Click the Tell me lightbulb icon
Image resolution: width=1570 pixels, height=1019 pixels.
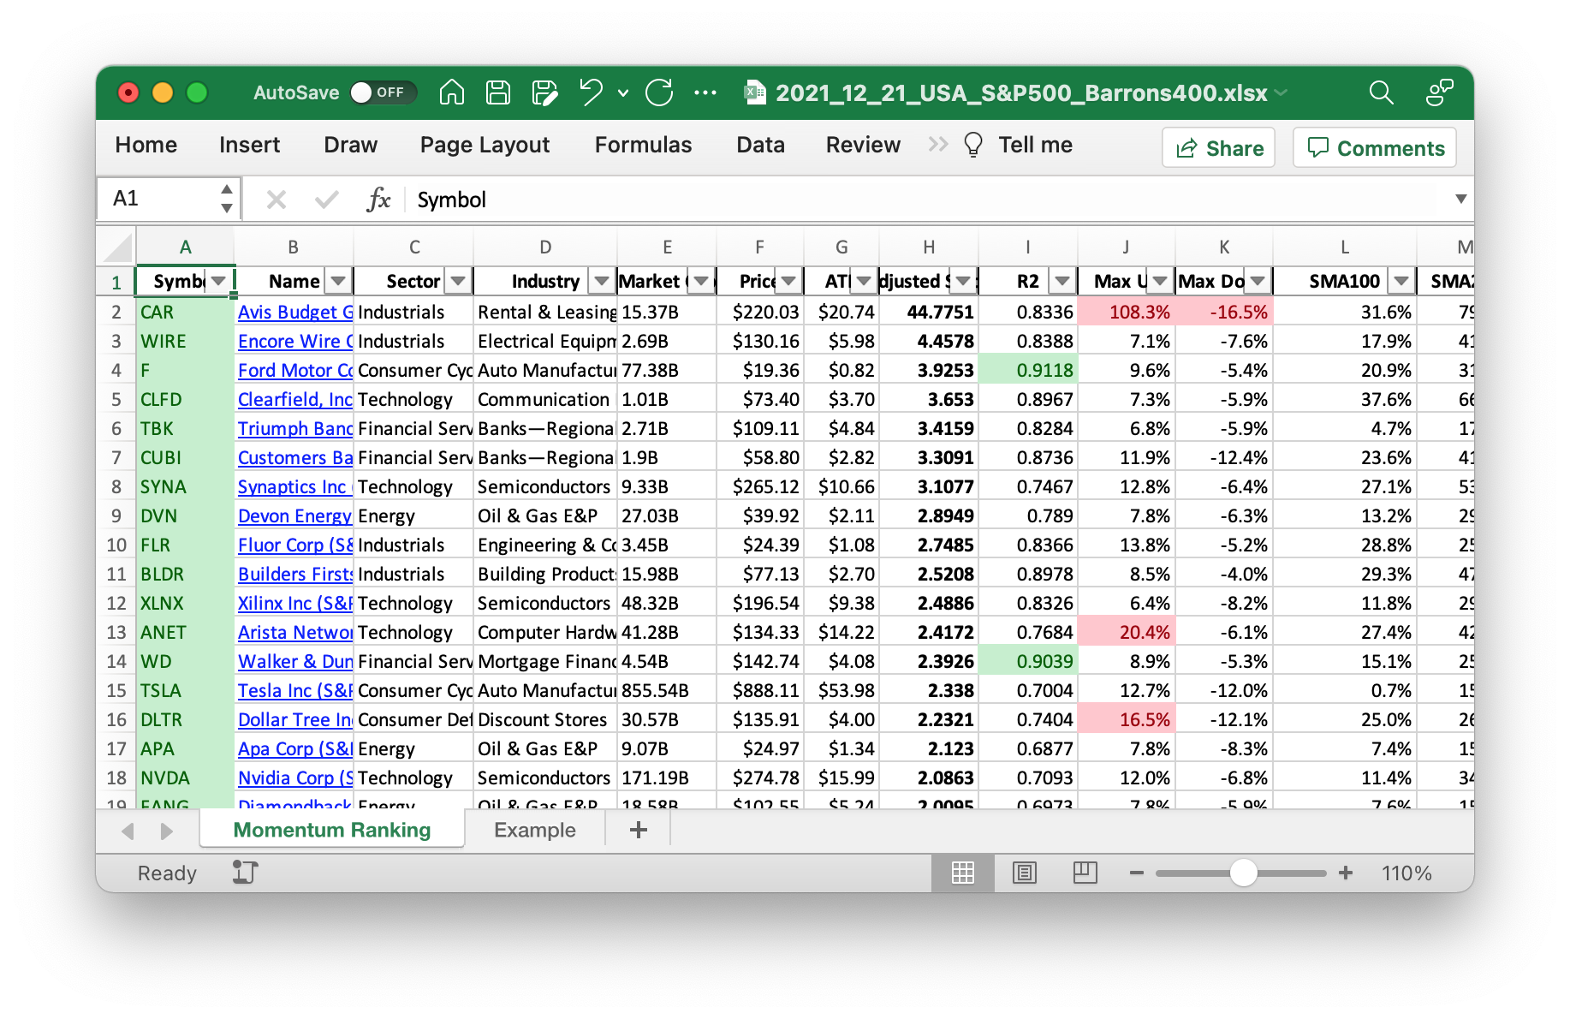973,145
